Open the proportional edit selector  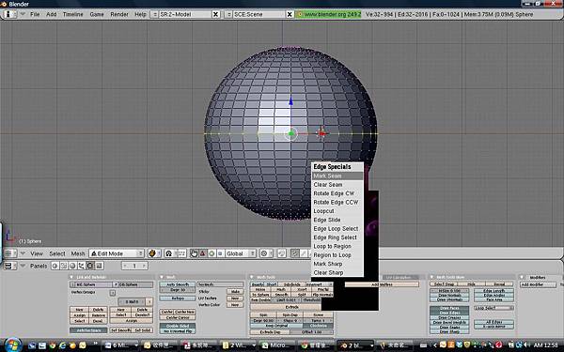(x=265, y=253)
